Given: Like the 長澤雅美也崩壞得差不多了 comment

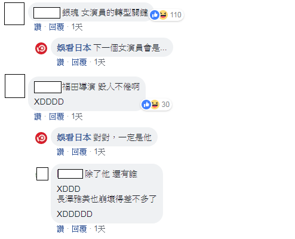Looking at the screenshot, I should (x=60, y=229).
